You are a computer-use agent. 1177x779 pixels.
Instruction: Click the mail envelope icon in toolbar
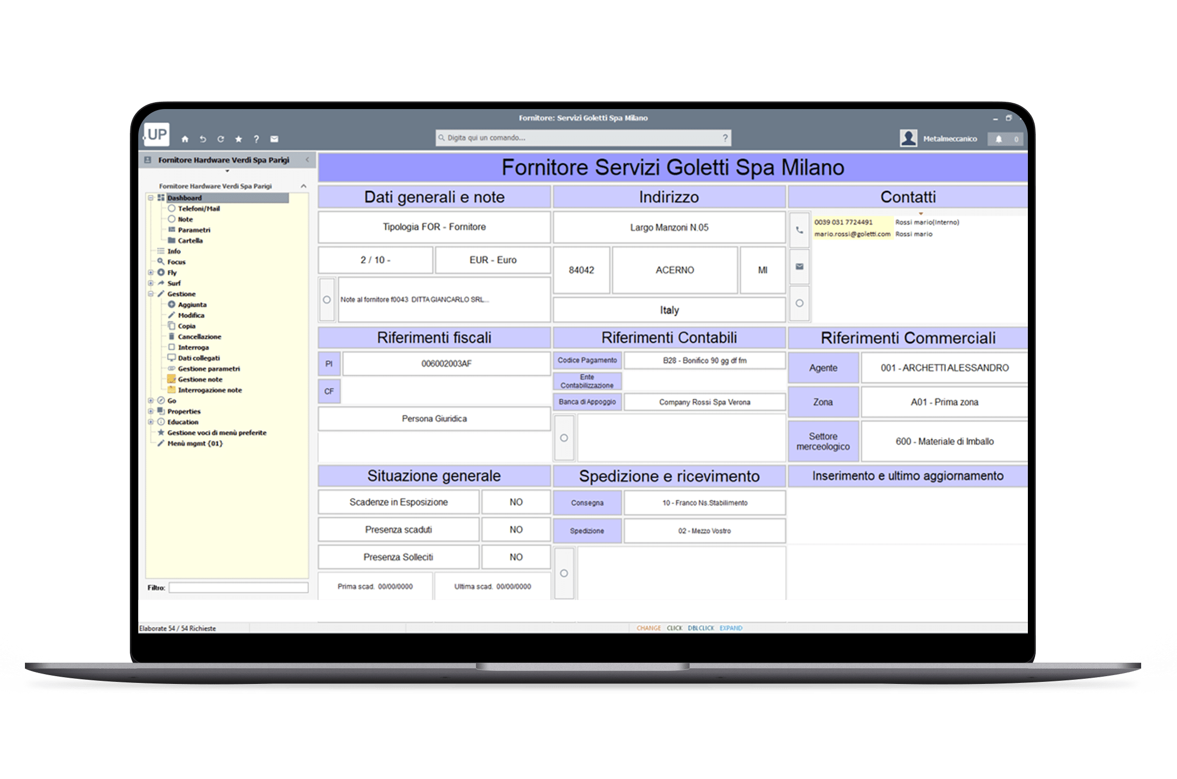click(274, 139)
